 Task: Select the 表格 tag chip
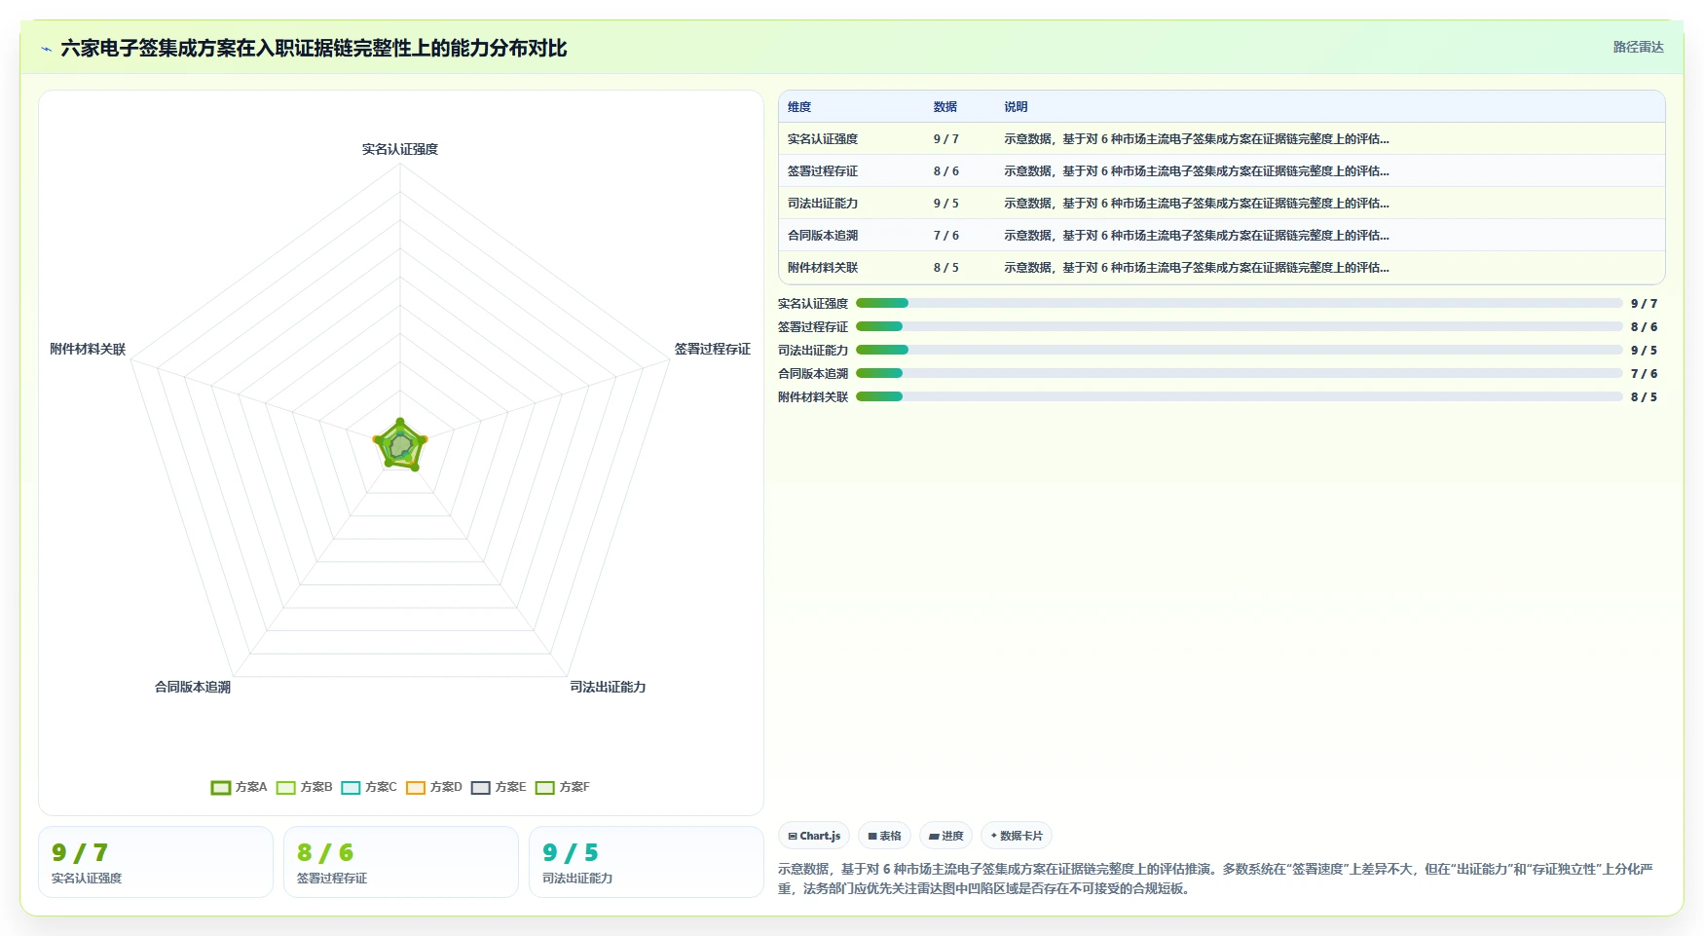click(884, 836)
